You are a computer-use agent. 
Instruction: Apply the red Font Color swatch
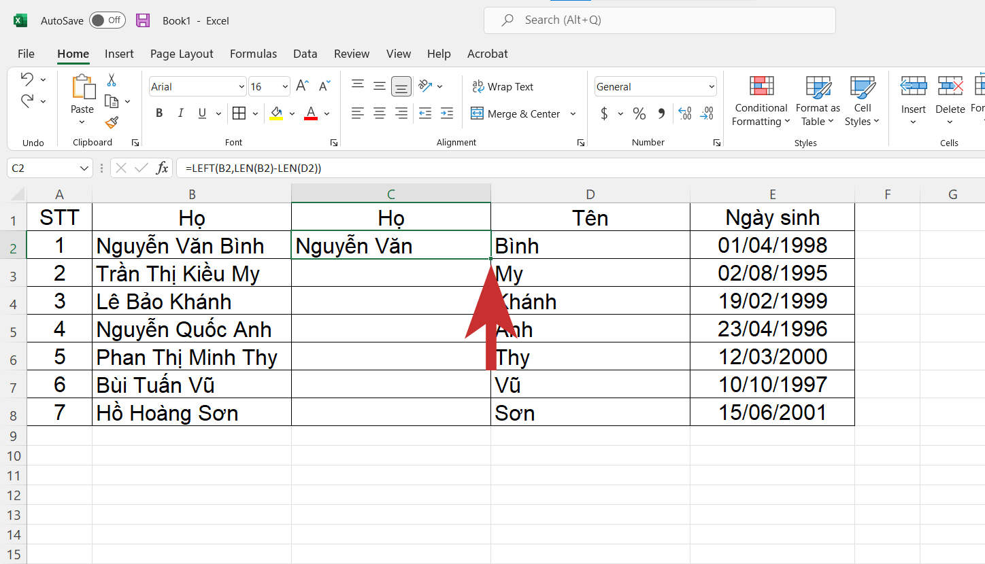click(311, 113)
